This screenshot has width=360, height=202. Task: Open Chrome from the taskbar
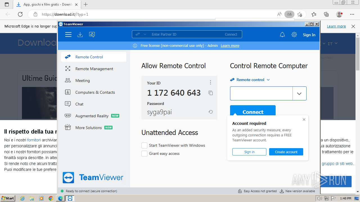[x=51, y=198]
